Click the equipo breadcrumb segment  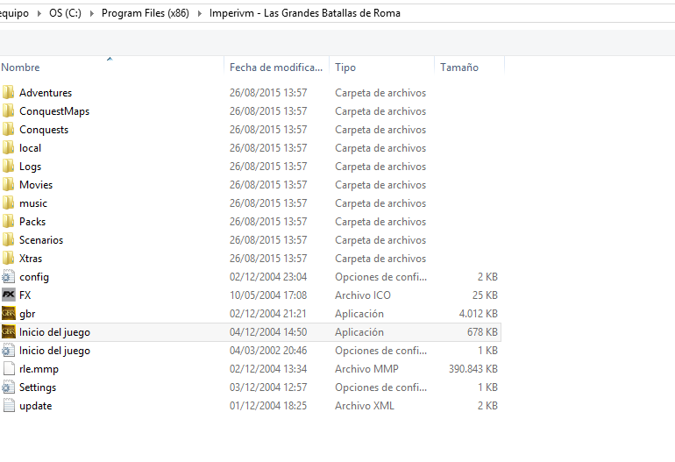[14, 13]
